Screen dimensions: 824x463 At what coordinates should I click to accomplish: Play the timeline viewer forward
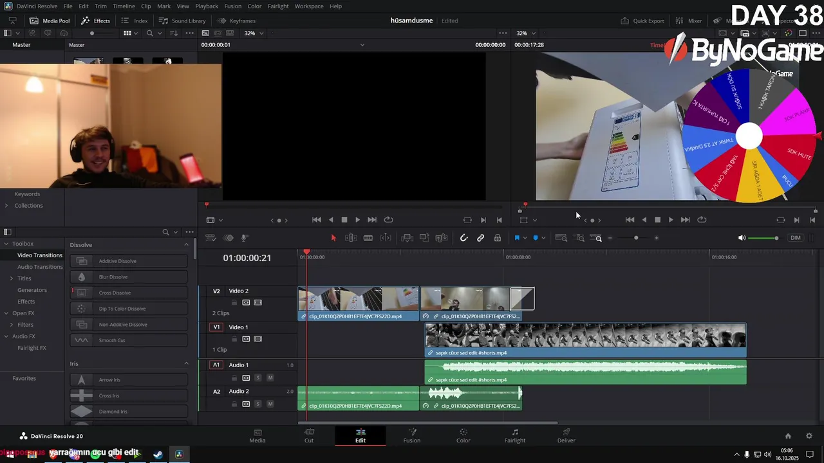[671, 220]
